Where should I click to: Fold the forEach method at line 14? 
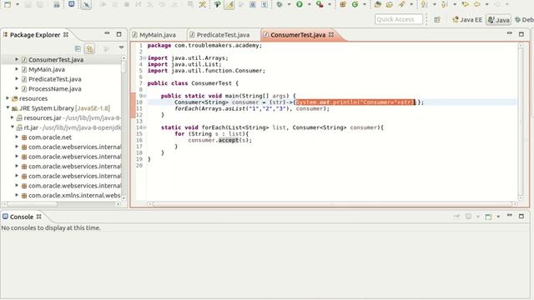click(x=144, y=127)
